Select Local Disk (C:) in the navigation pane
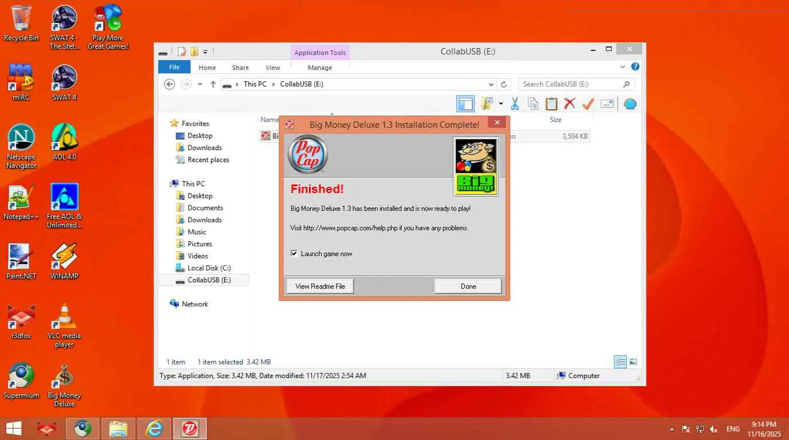This screenshot has width=789, height=440. point(209,268)
